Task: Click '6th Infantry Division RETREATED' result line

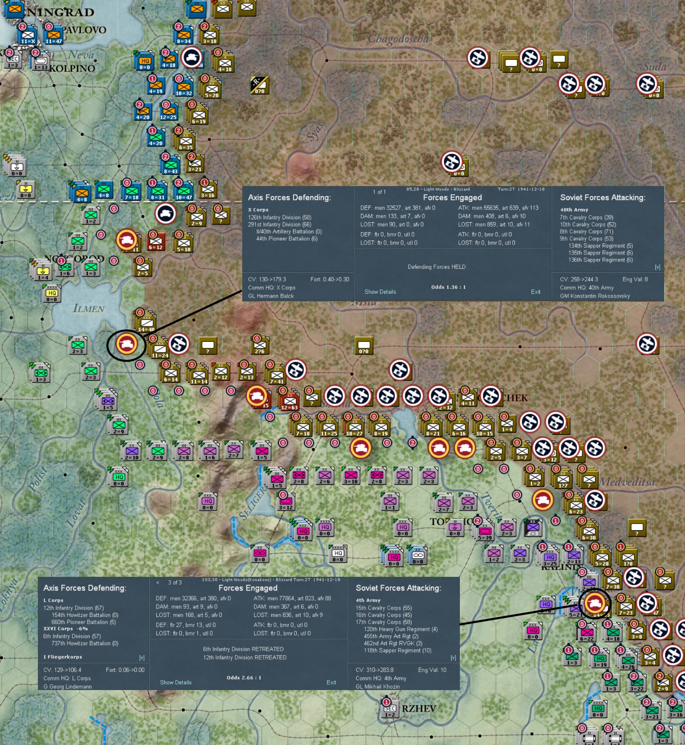Action: click(x=243, y=649)
